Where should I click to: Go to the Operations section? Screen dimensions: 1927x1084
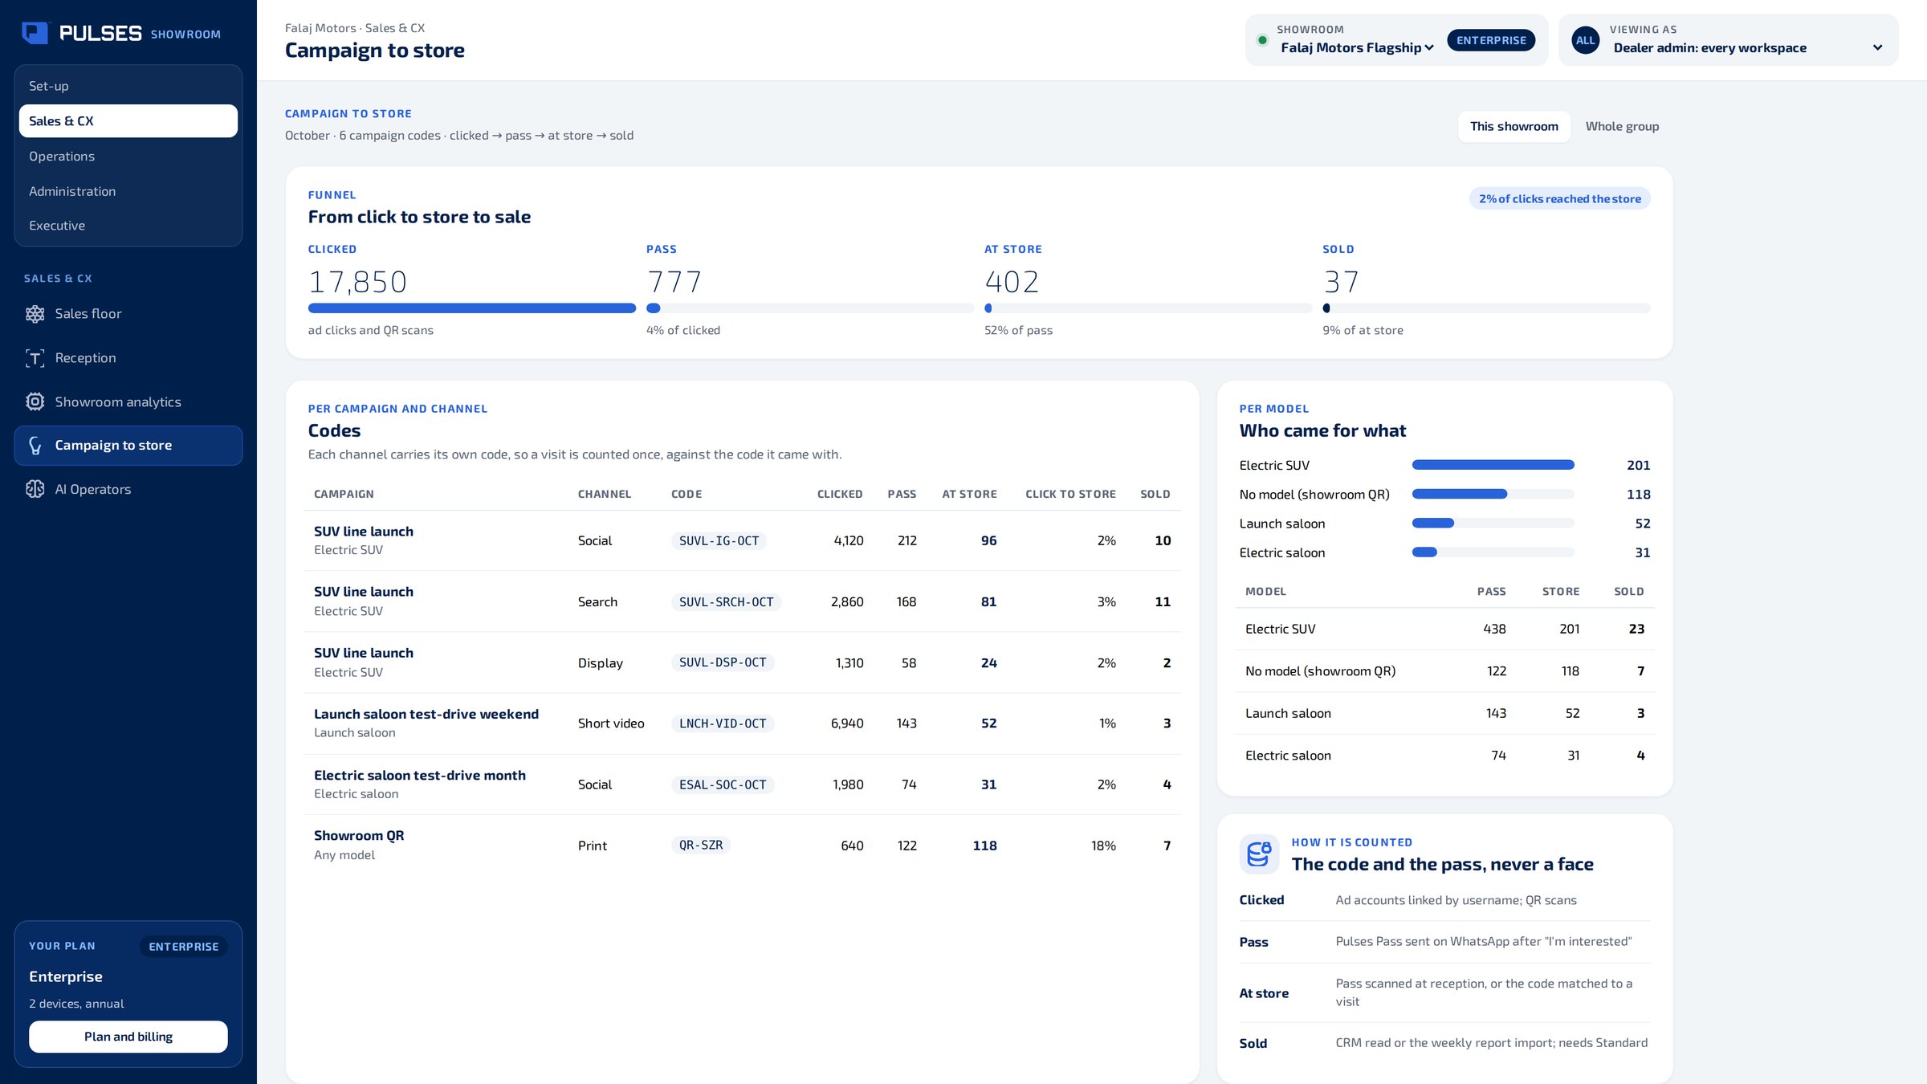[x=128, y=157]
